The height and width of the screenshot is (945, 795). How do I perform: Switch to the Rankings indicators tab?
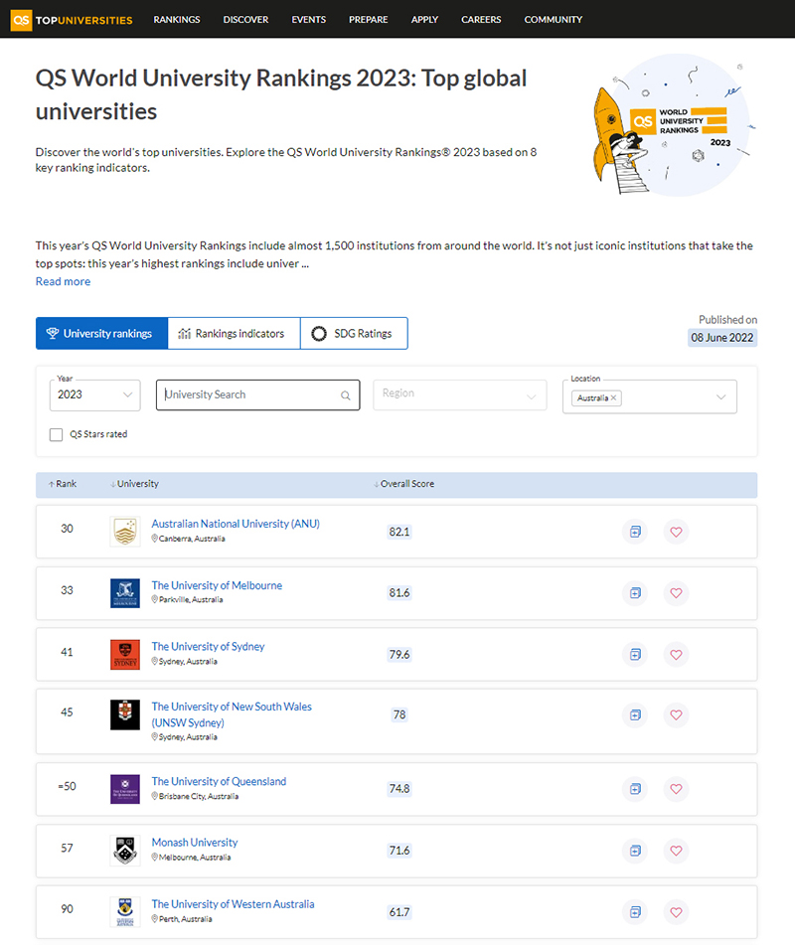coord(234,333)
